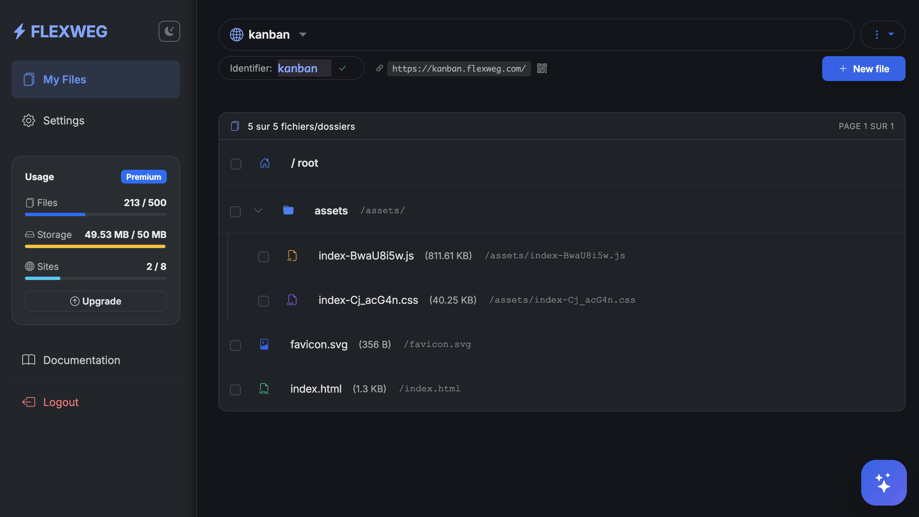Open Settings in the sidebar
The image size is (919, 517).
click(95, 121)
